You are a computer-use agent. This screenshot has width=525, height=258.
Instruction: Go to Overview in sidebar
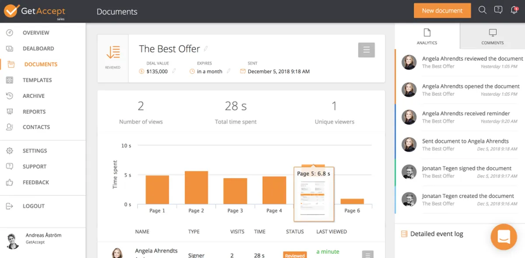pyautogui.click(x=36, y=33)
